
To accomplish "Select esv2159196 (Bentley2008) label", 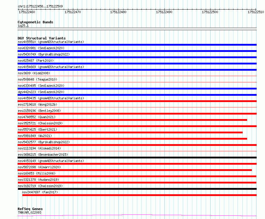I will click(39, 111).
